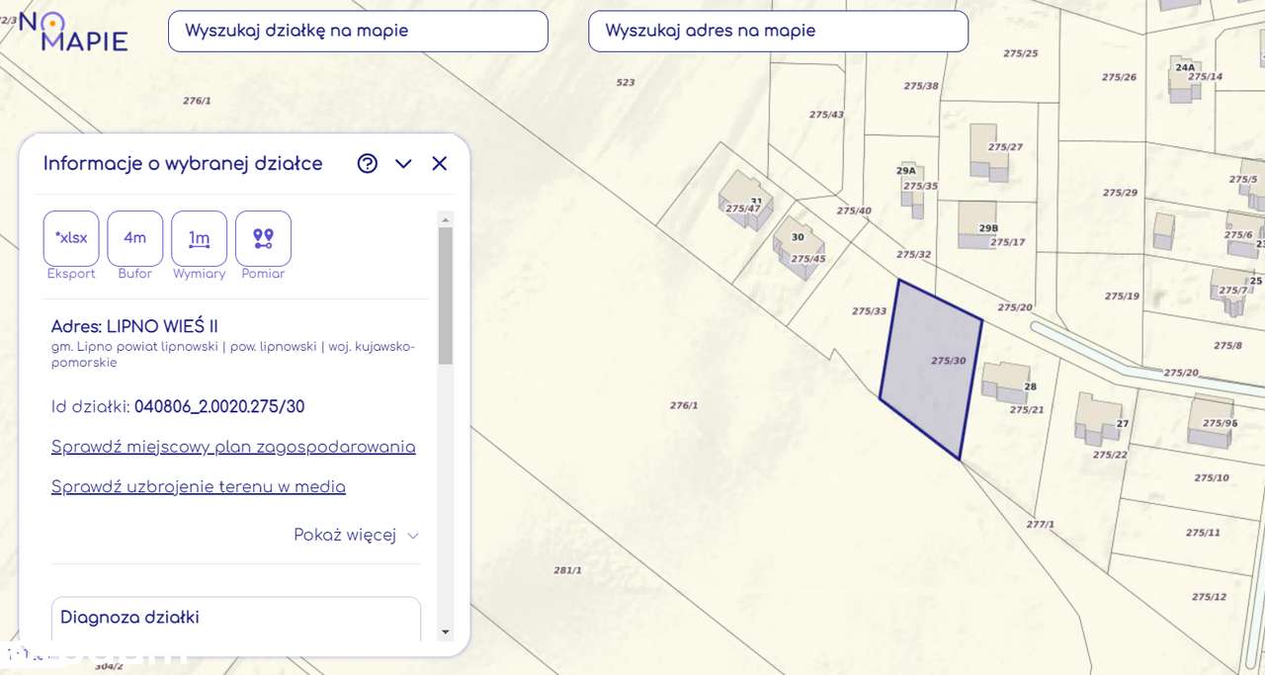Select parcel 275/19 label
1265x675 pixels.
[1122, 296]
